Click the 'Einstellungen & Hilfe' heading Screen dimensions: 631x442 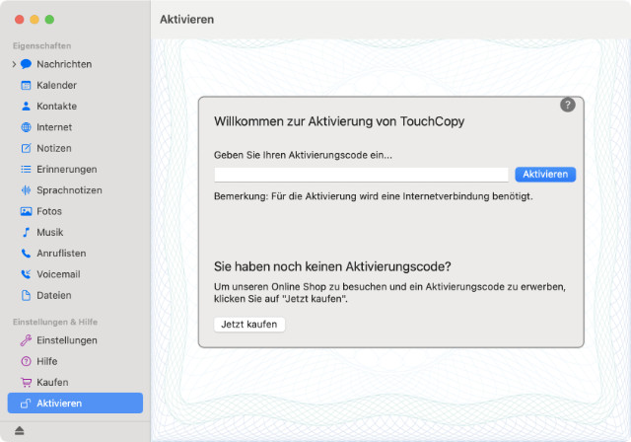[x=55, y=322]
